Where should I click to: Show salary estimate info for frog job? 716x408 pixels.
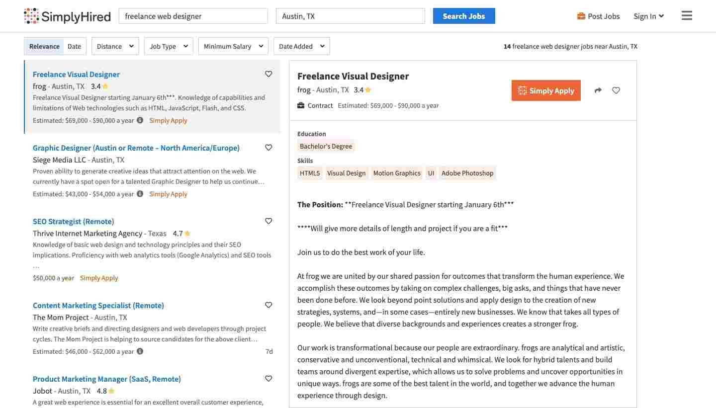coord(140,120)
